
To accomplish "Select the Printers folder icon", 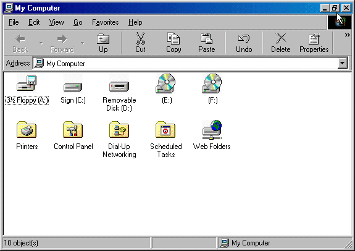I will coord(27,129).
